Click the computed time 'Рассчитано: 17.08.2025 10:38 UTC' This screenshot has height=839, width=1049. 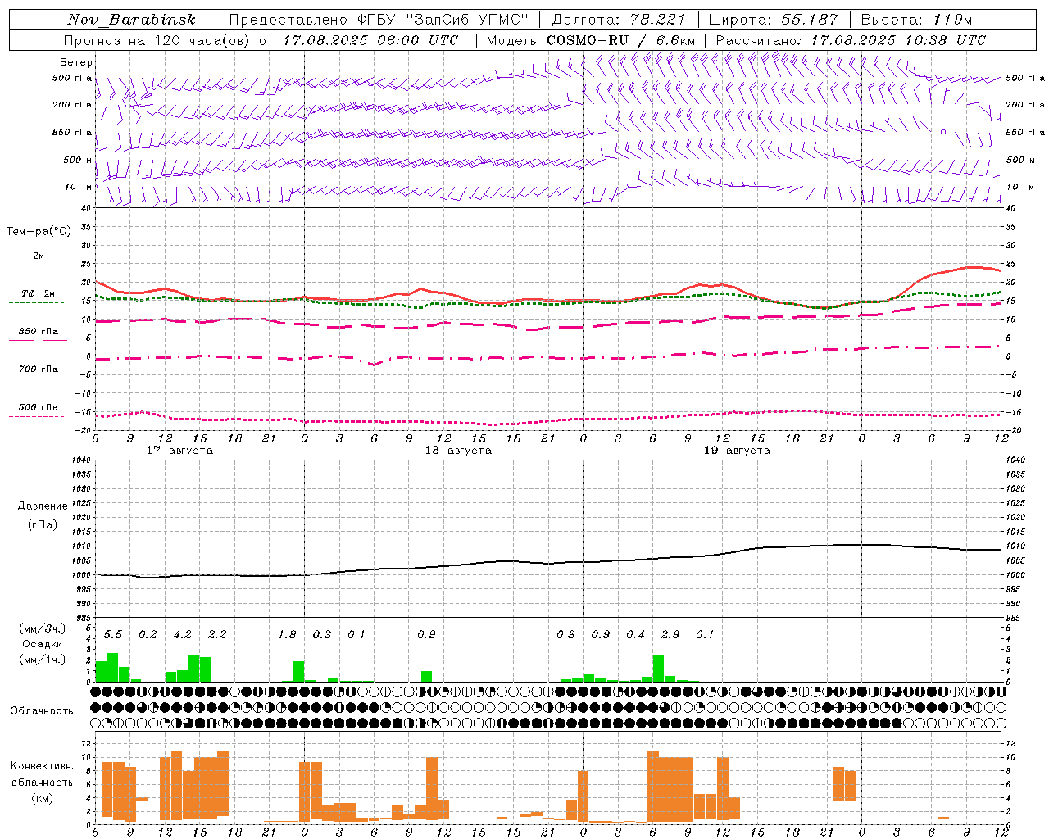[851, 40]
